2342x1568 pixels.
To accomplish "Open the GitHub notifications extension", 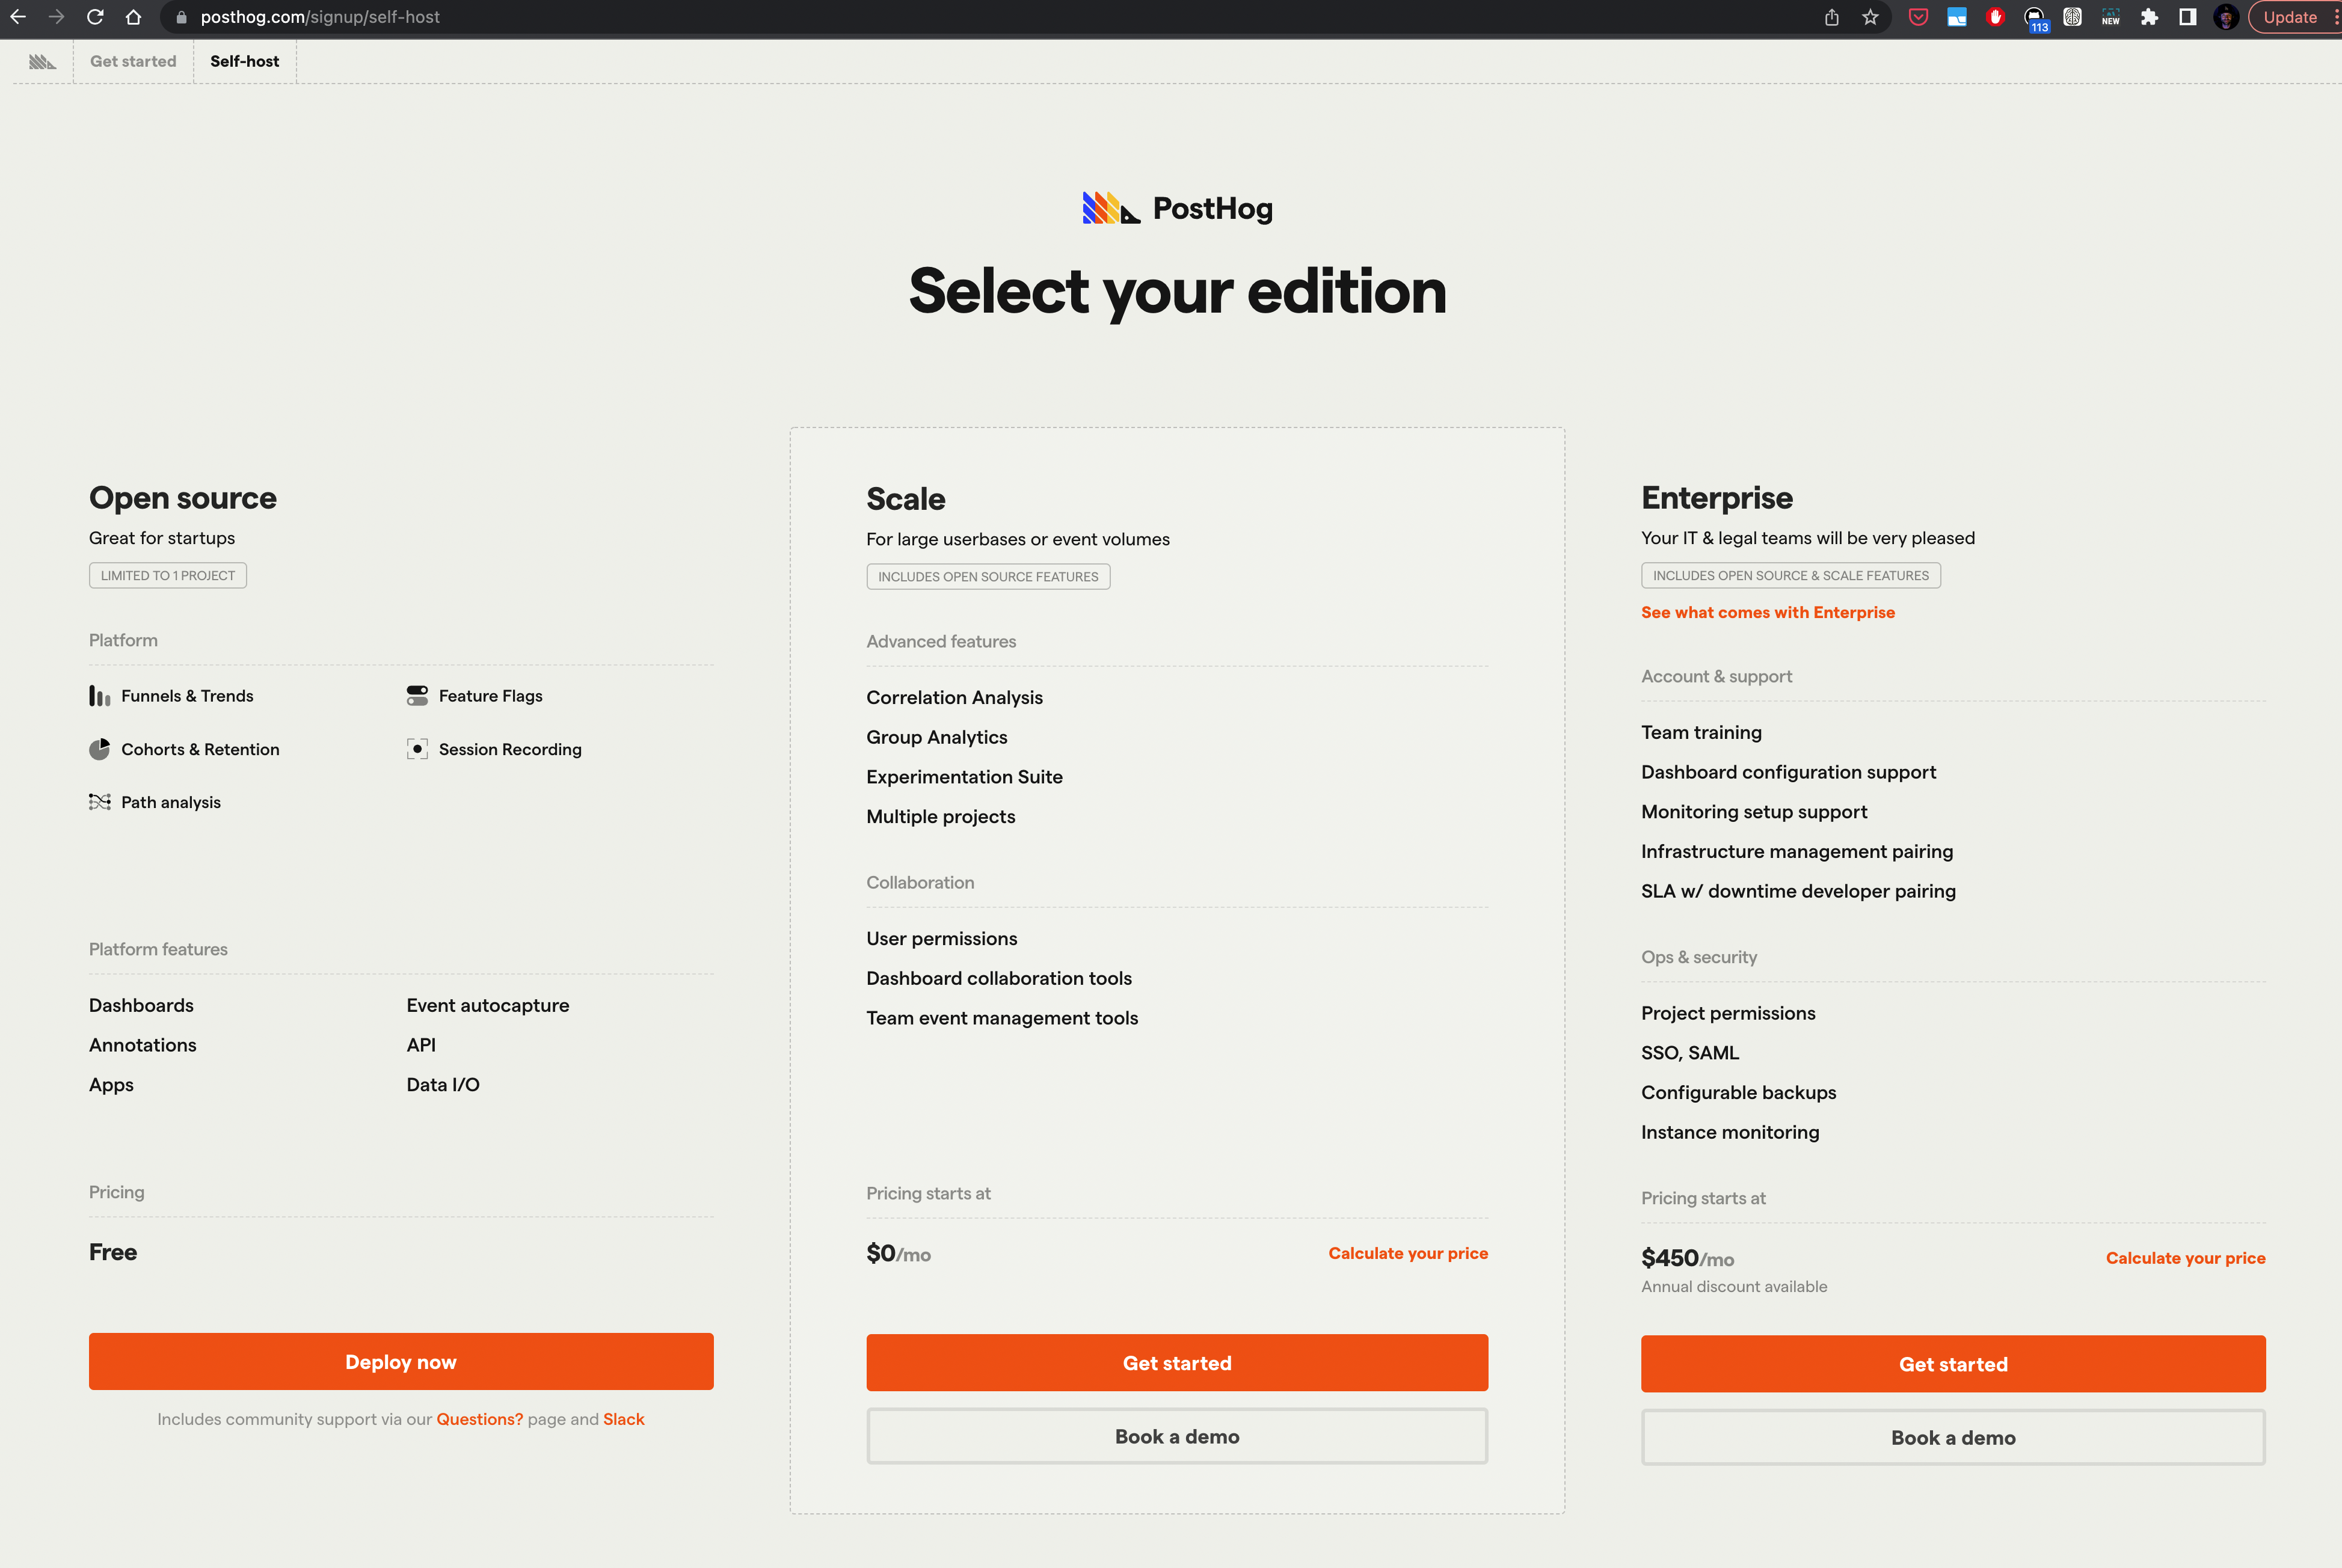I will point(2034,17).
